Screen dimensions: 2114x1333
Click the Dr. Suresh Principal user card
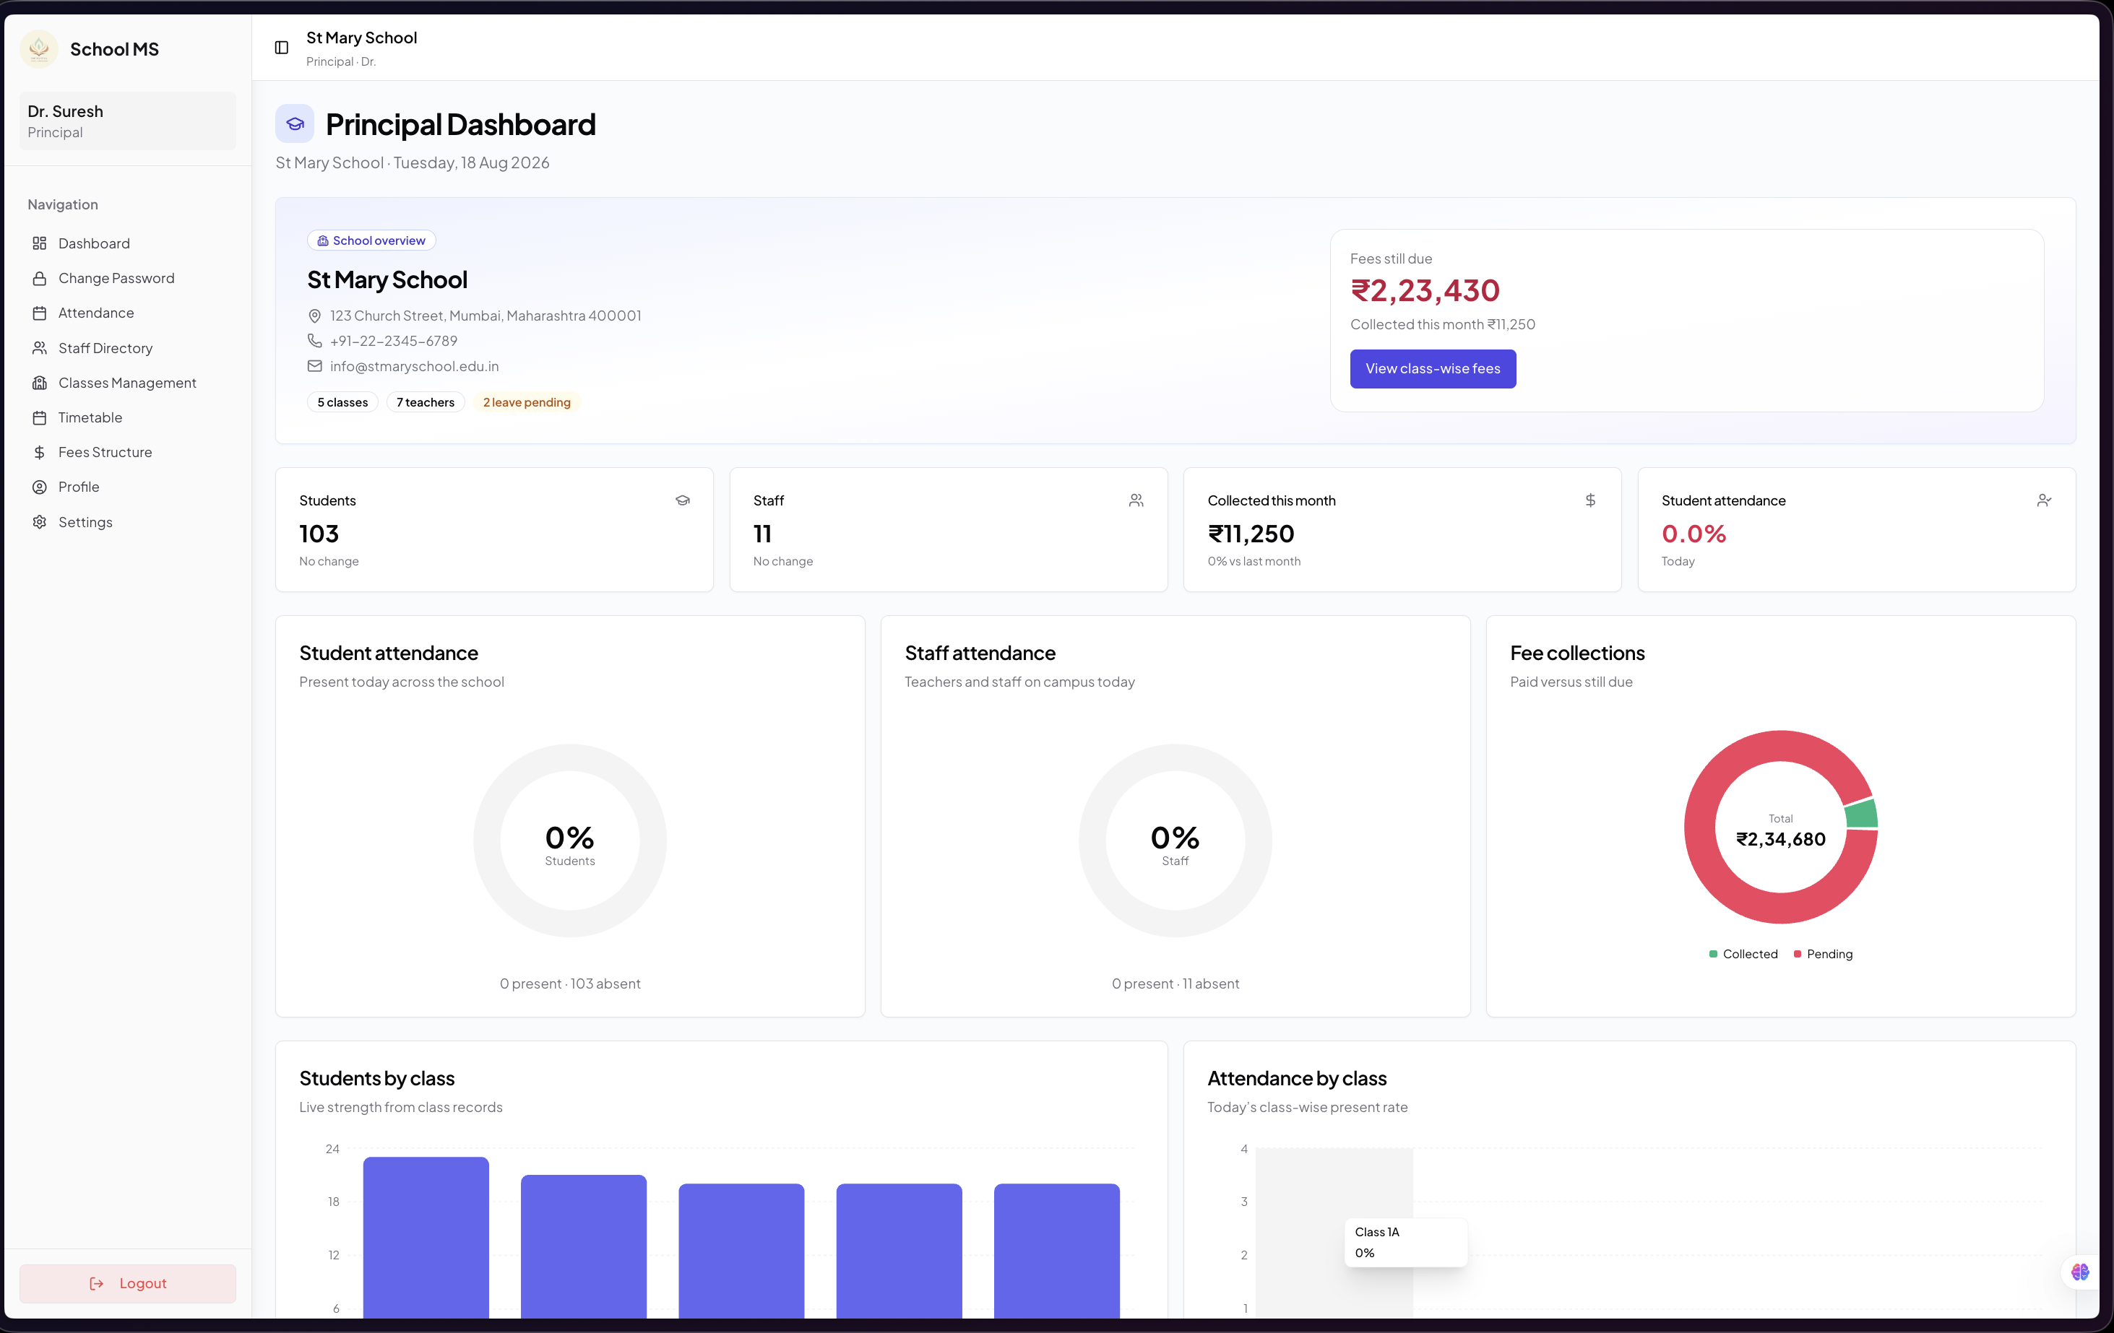pyautogui.click(x=127, y=121)
